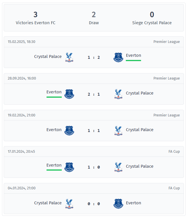
Task: Open Crystal Palace link in 28.09.2024 match
Action: tap(140, 93)
